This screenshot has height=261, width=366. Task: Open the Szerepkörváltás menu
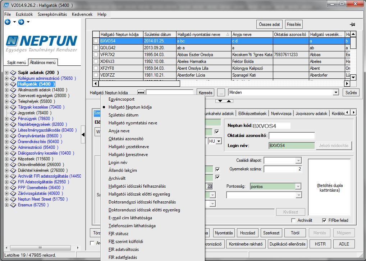point(52,14)
